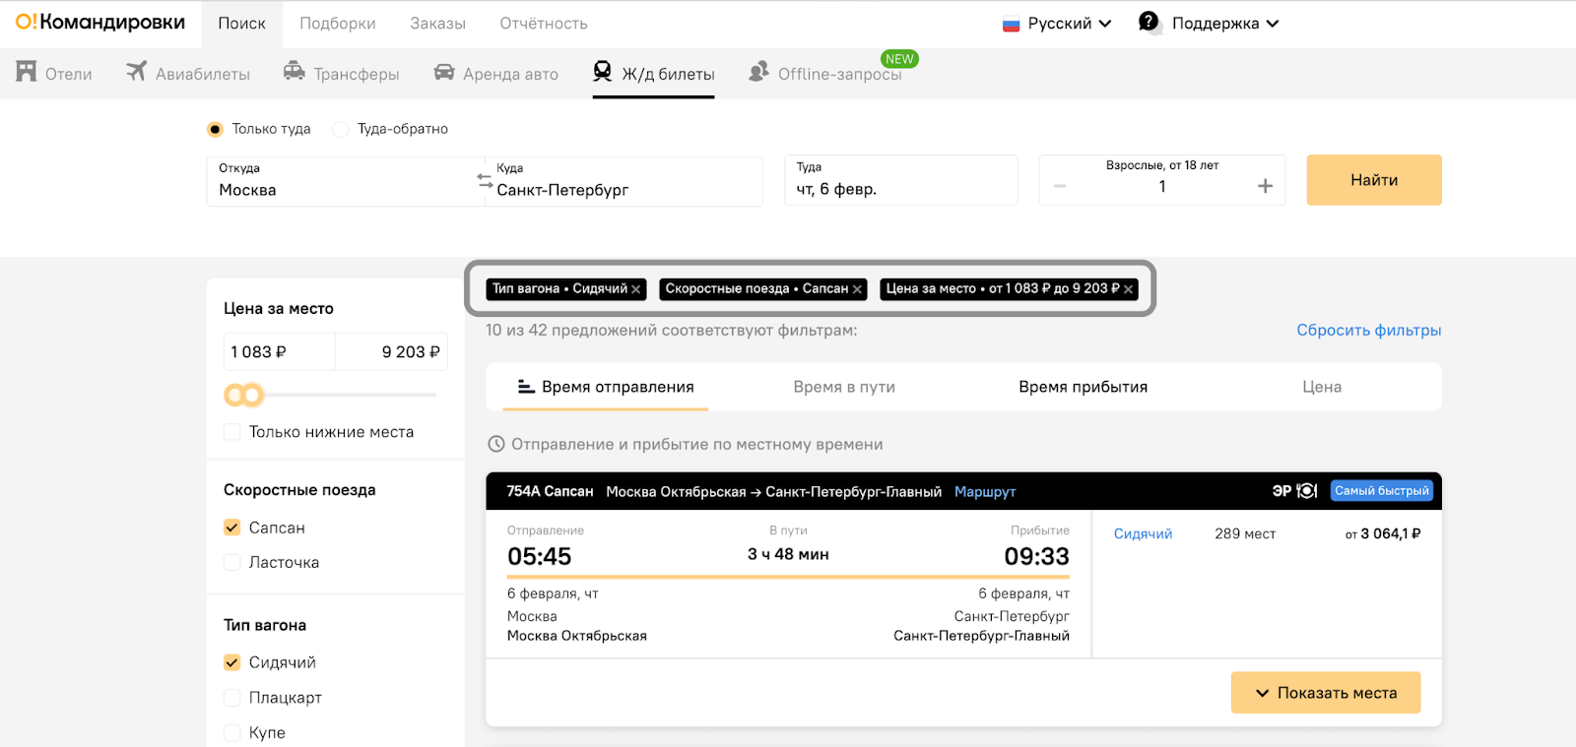The height and width of the screenshot is (747, 1576).
Task: Click the sort order icon by Время отправления
Action: coord(526,387)
